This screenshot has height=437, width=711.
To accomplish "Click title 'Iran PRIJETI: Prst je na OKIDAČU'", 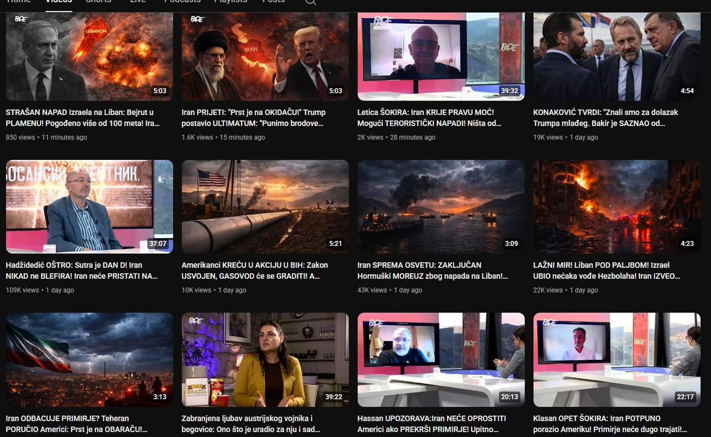I will pos(254,118).
